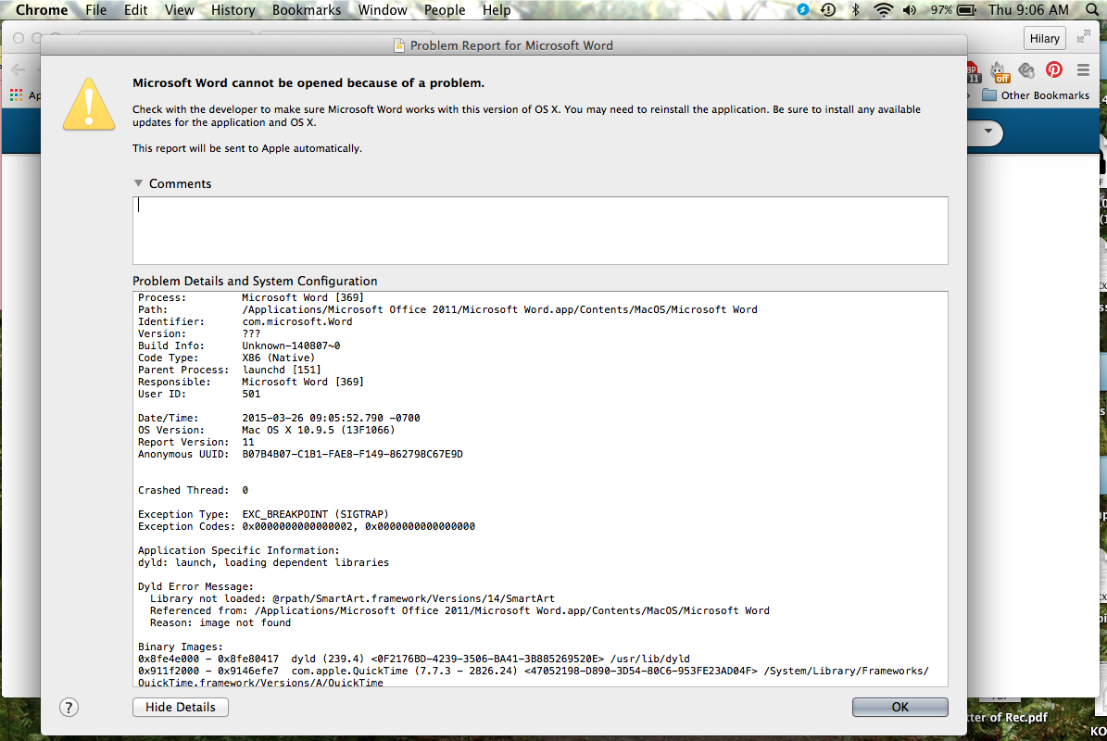Open help via the question mark button
The image size is (1107, 741).
point(69,708)
